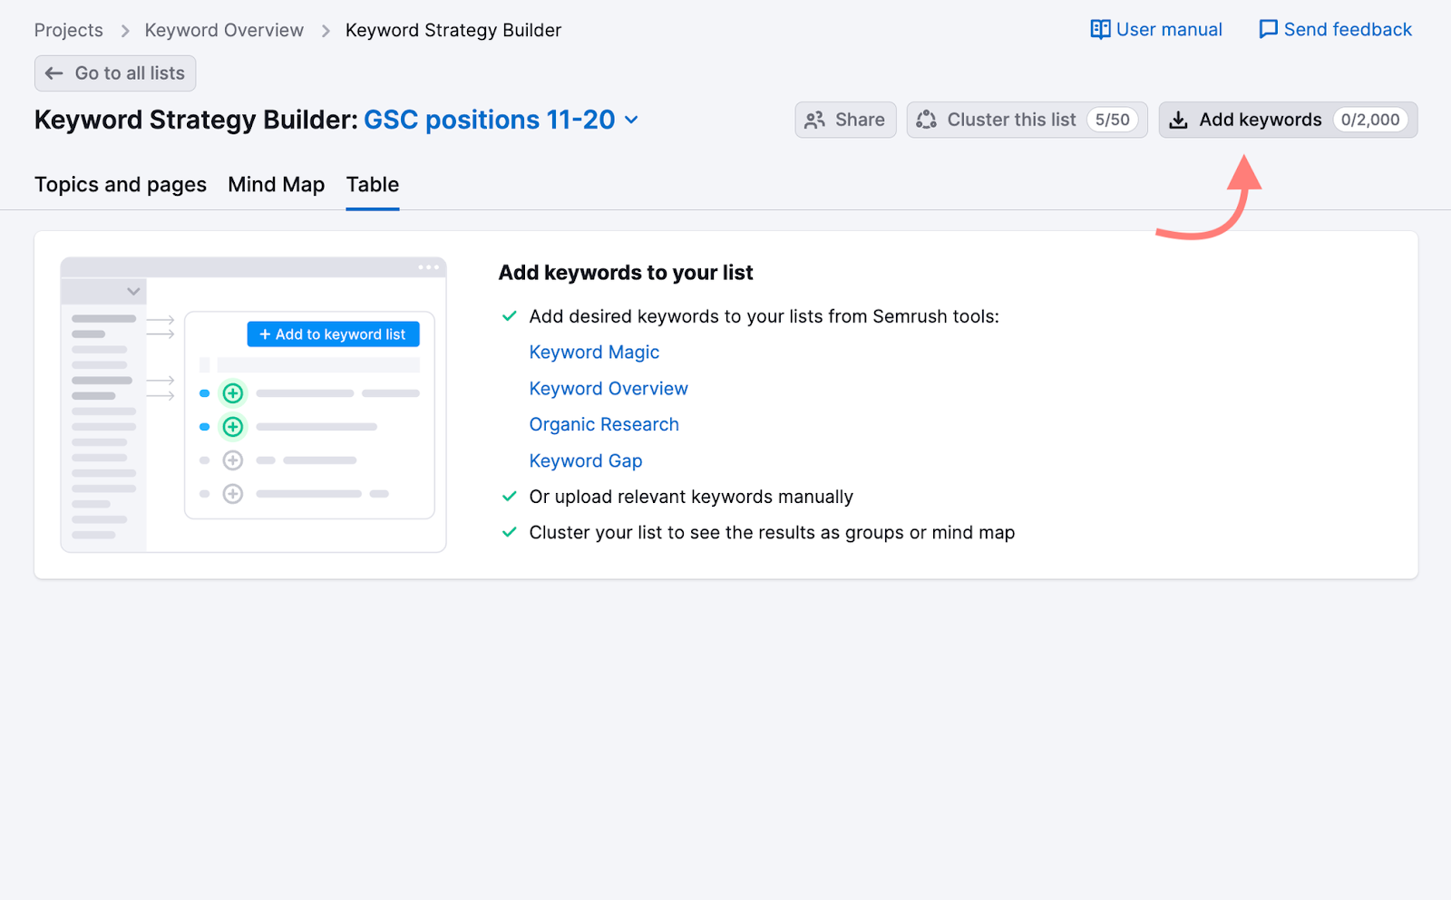
Task: Click the User manual book icon
Action: (1099, 30)
